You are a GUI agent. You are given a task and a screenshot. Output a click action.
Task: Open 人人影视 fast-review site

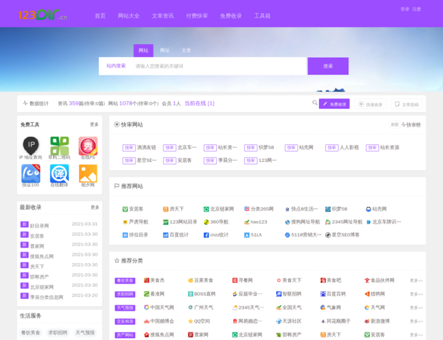pos(342,148)
